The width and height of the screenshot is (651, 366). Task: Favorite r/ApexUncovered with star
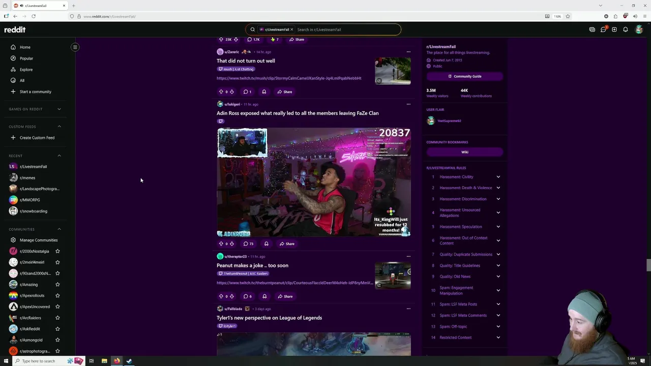57,307
